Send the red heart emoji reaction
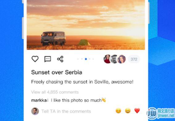The image size is (175, 121). point(137,111)
